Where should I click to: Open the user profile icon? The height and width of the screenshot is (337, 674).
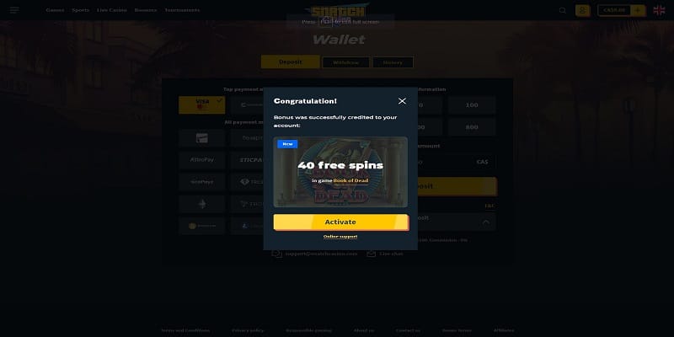[x=582, y=10]
